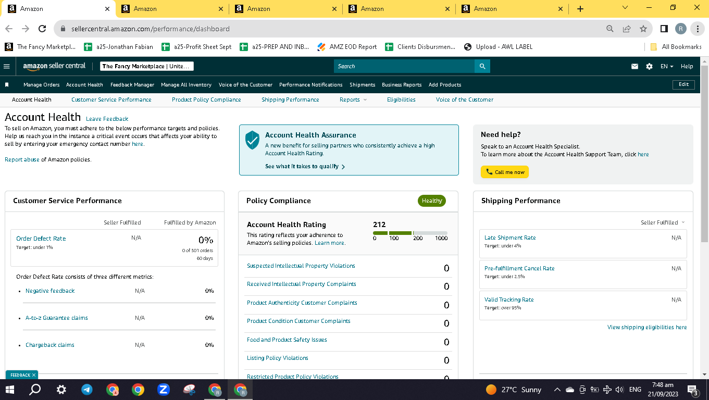Open the marketplace switcher 'The Fancy Marketplace | Unite…'
709x400 pixels.
coord(147,66)
